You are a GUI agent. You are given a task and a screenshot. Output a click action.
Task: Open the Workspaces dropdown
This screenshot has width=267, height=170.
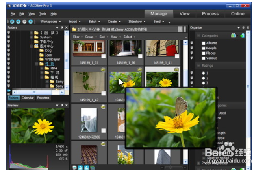point(50,22)
